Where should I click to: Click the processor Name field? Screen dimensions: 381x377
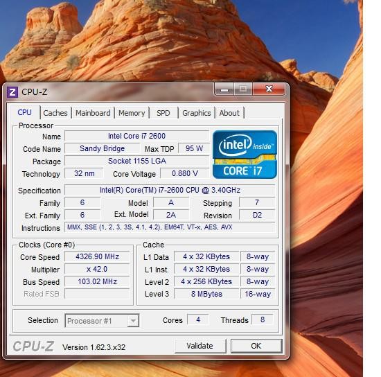coord(136,136)
